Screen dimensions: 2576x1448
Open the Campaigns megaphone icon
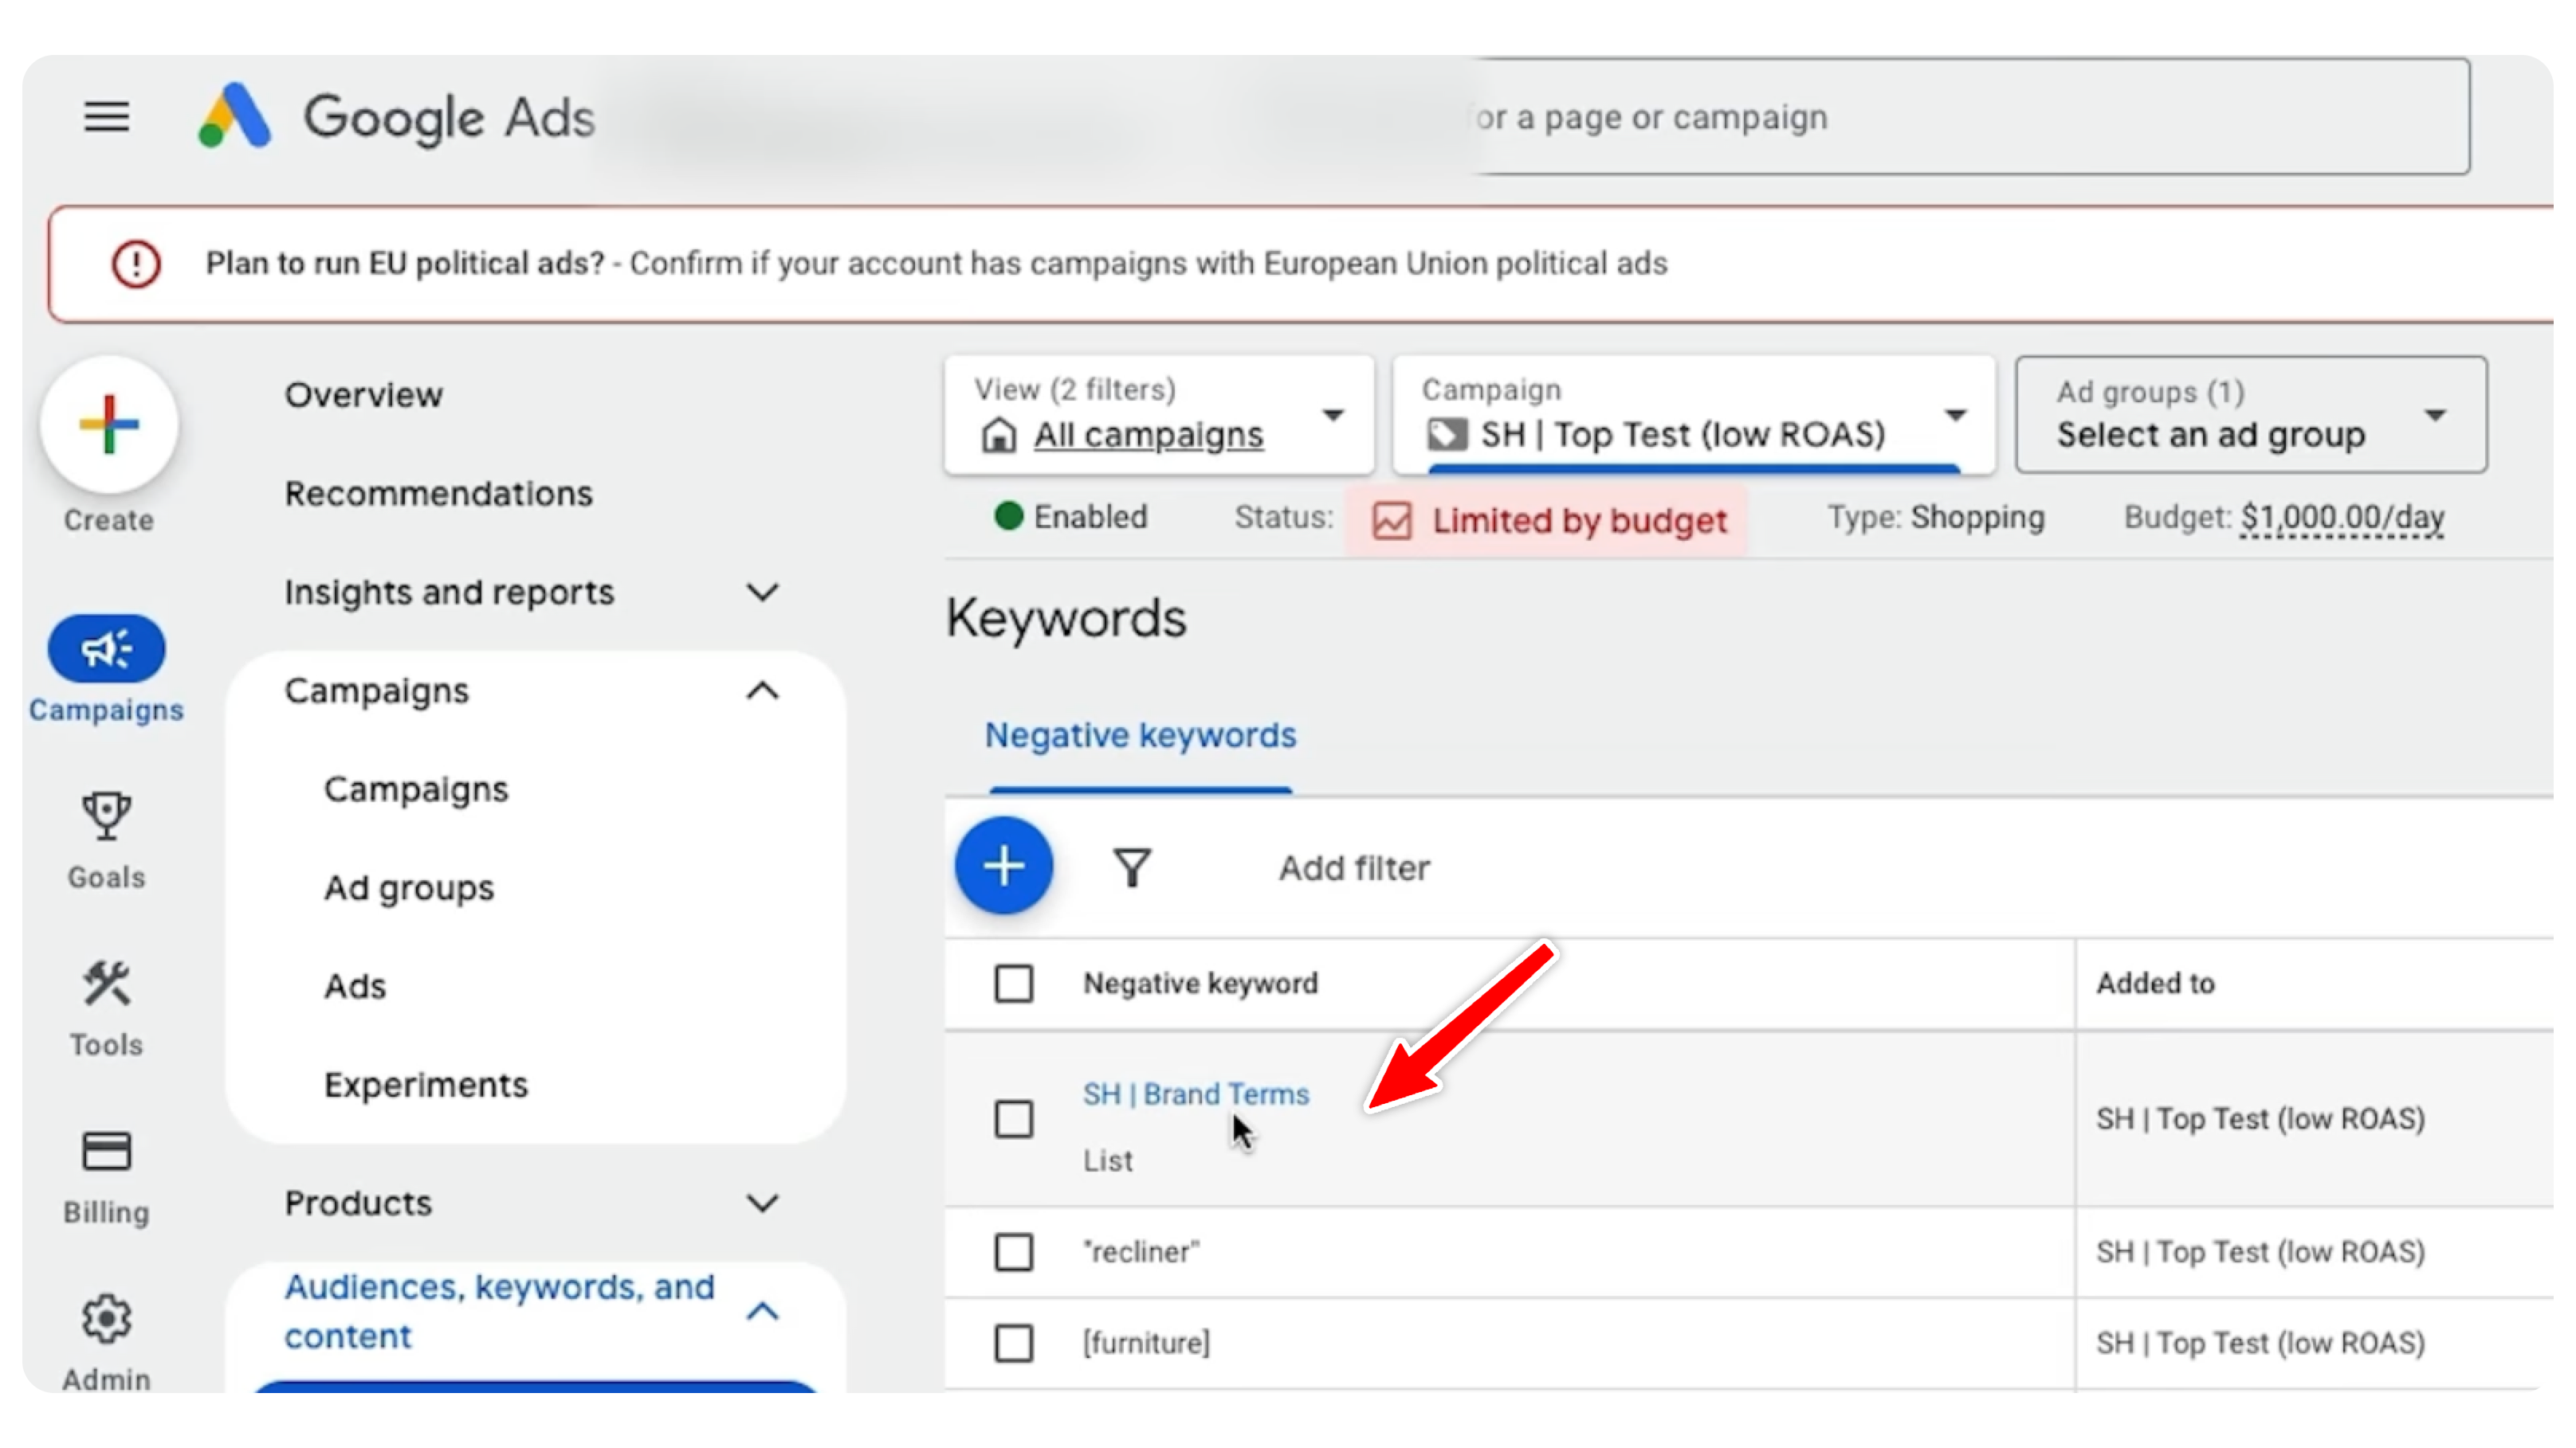click(x=106, y=648)
